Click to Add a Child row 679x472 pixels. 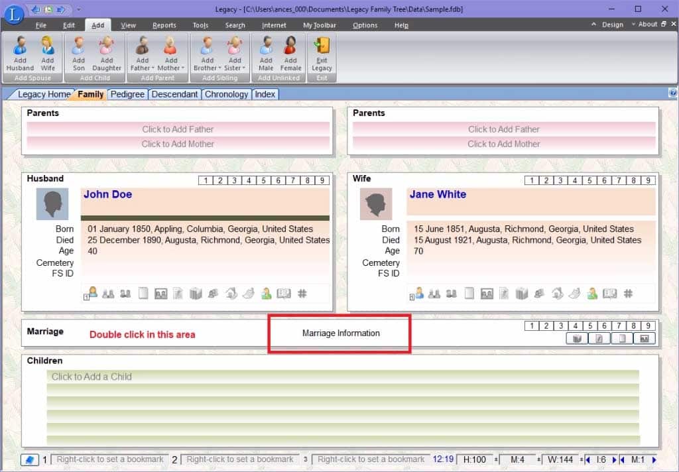coord(343,377)
